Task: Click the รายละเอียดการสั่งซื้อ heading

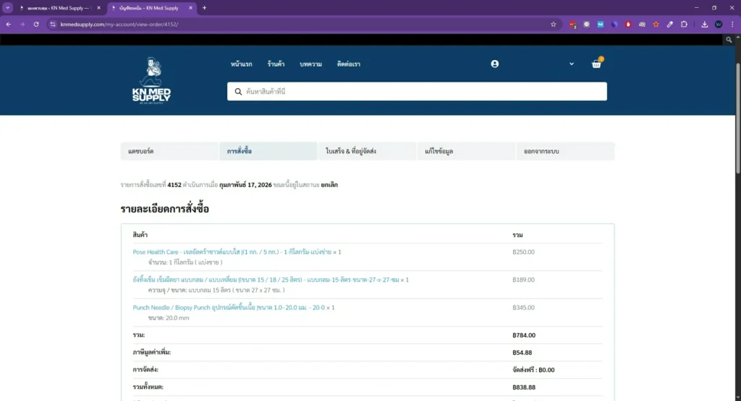Action: [x=165, y=209]
